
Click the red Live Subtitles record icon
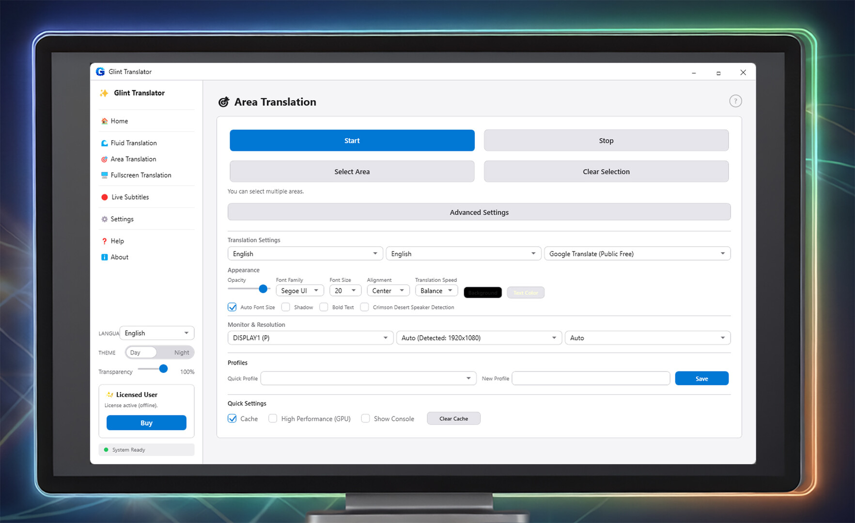(104, 197)
